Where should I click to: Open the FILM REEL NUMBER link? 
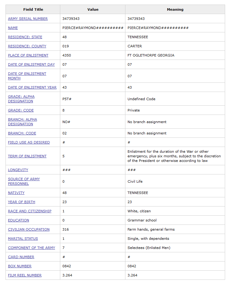tap(25, 275)
